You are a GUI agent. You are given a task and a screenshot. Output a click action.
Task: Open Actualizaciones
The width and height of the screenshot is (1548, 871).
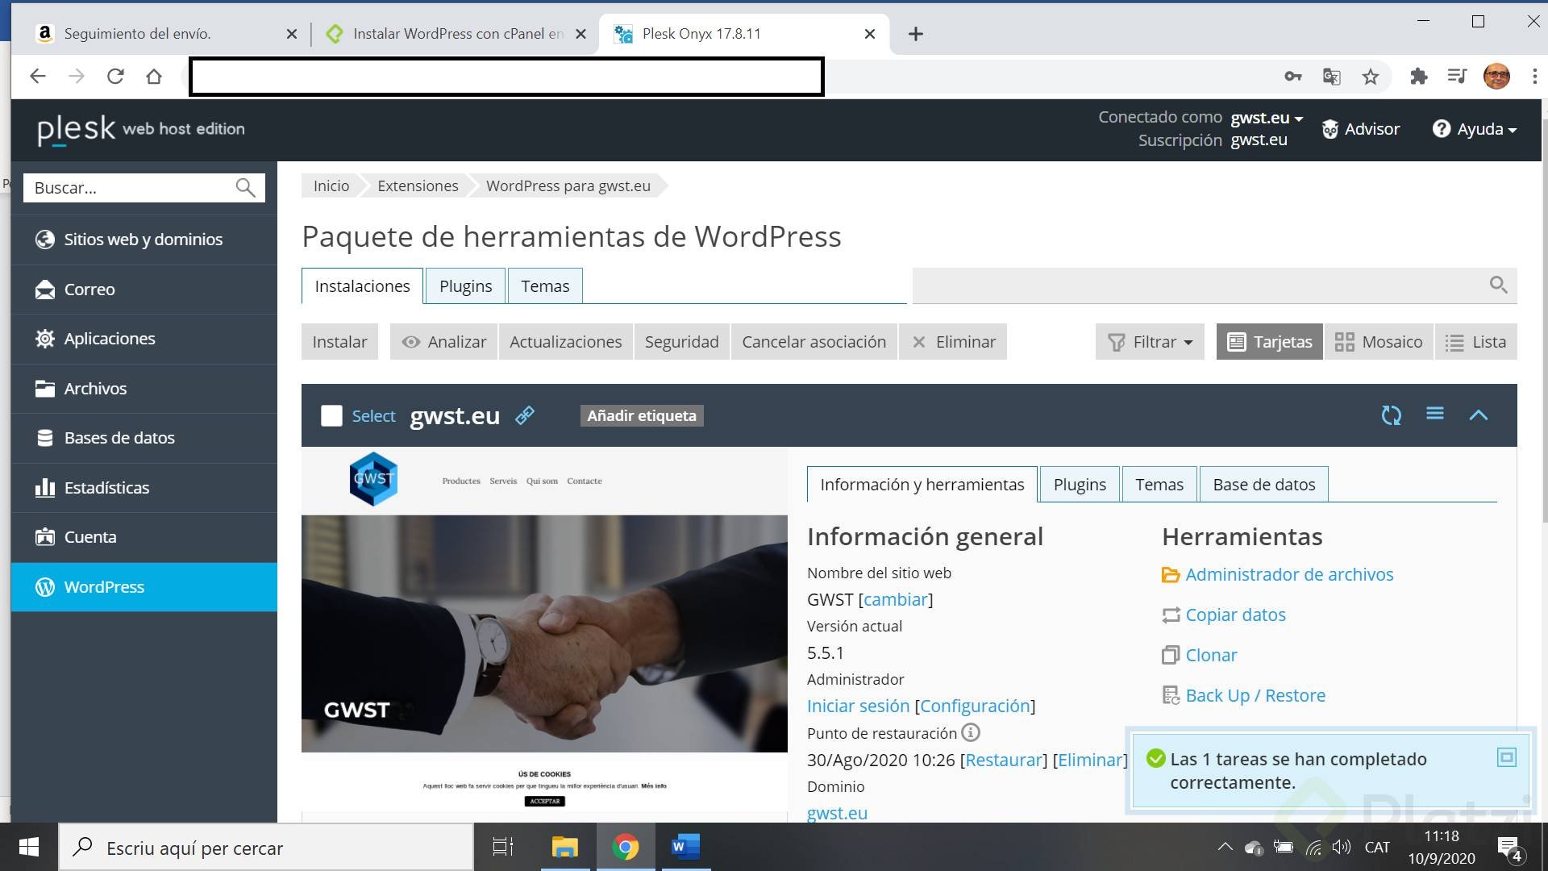click(x=565, y=342)
